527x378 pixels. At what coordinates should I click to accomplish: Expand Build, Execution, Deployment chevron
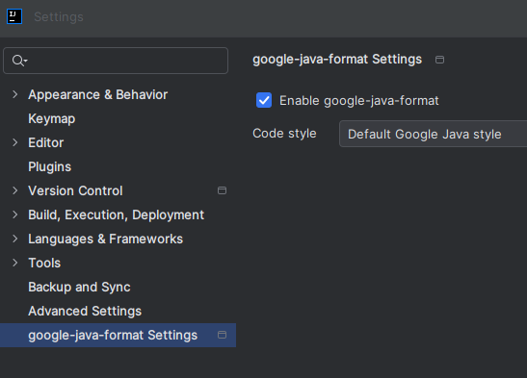15,214
